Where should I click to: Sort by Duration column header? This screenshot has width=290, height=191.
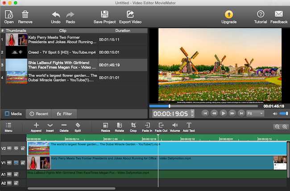pos(123,31)
